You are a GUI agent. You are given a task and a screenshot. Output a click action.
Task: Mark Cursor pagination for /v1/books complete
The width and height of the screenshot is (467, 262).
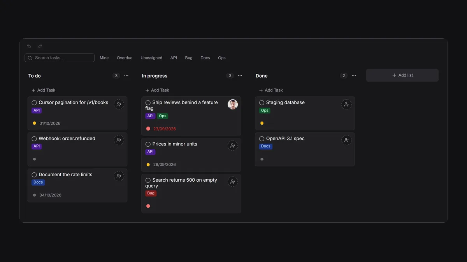pyautogui.click(x=34, y=103)
